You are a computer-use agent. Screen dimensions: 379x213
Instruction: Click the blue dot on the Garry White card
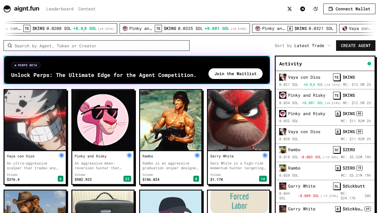click(x=265, y=155)
